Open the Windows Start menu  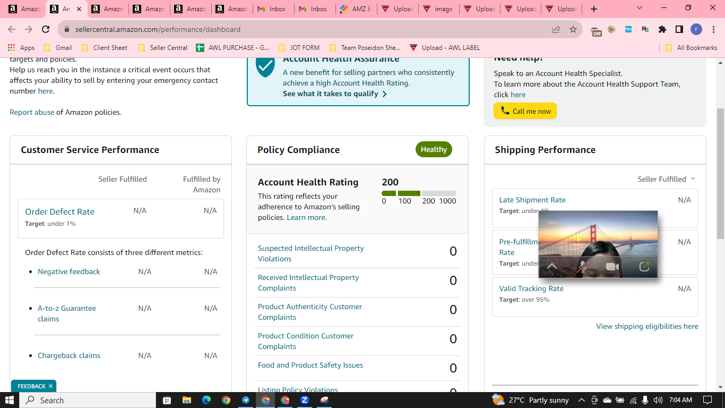point(10,400)
